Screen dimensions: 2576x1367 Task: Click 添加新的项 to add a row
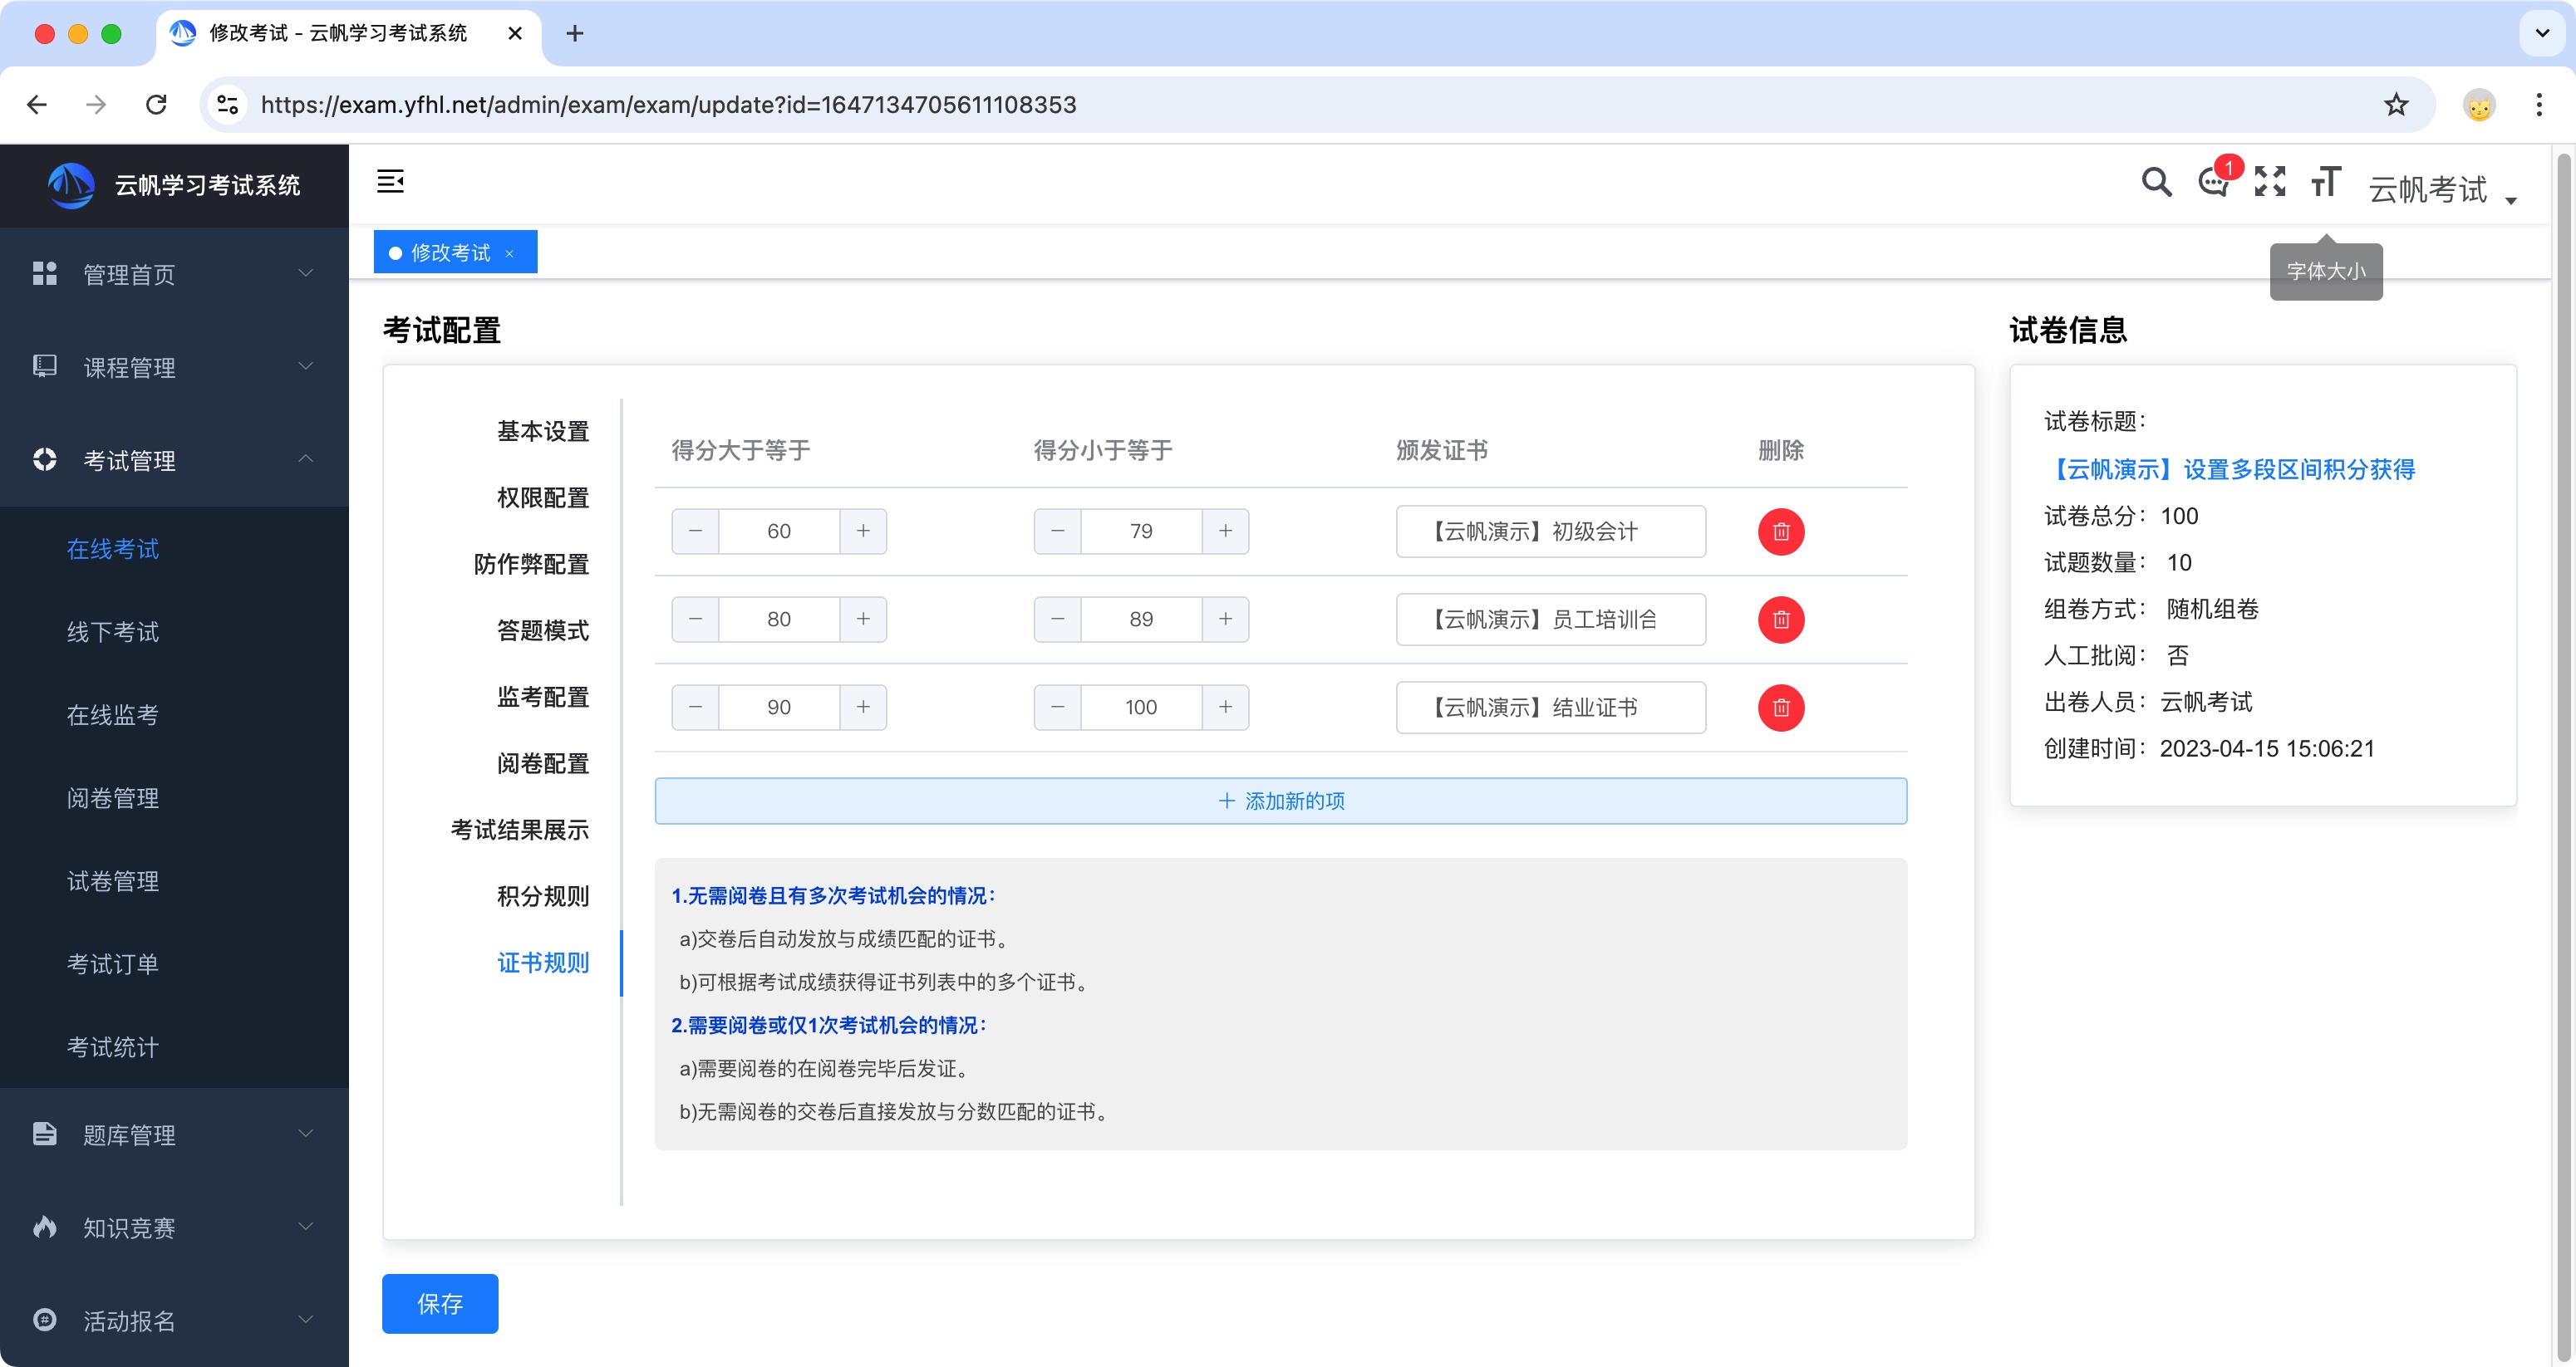tap(1280, 801)
